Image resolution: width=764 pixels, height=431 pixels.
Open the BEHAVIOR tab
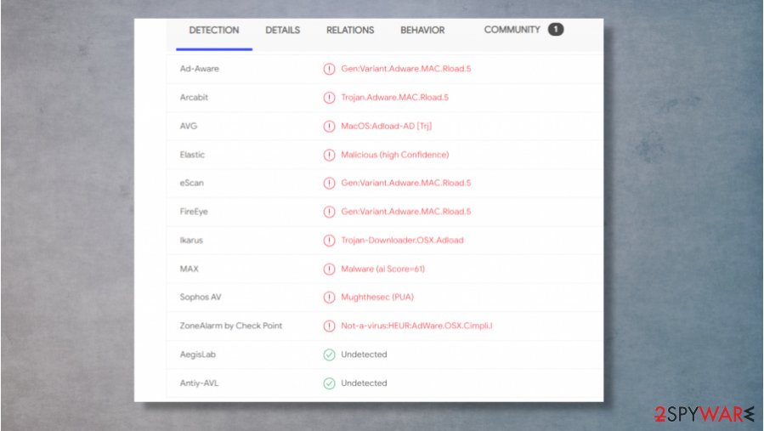422,31
